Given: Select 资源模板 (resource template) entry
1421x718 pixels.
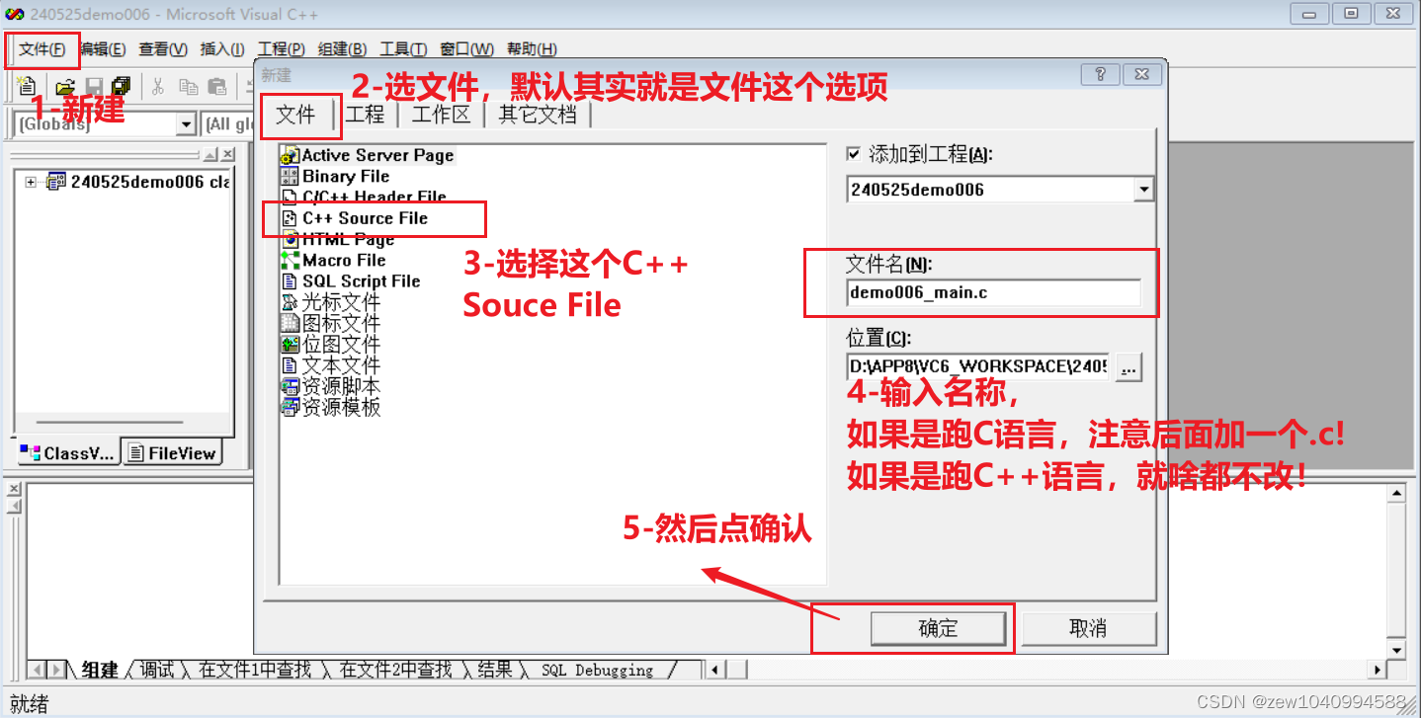Looking at the screenshot, I should pyautogui.click(x=331, y=406).
